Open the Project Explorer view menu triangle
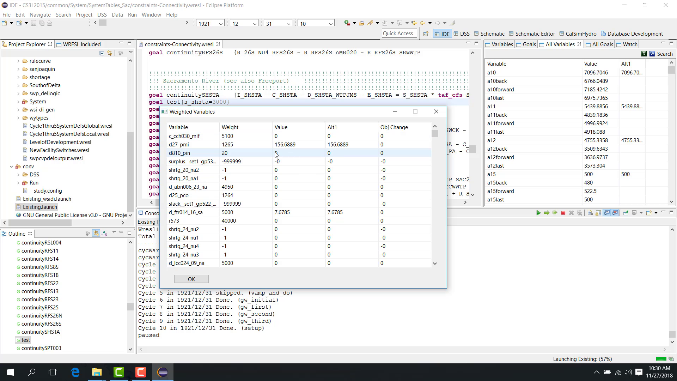 coord(130,53)
